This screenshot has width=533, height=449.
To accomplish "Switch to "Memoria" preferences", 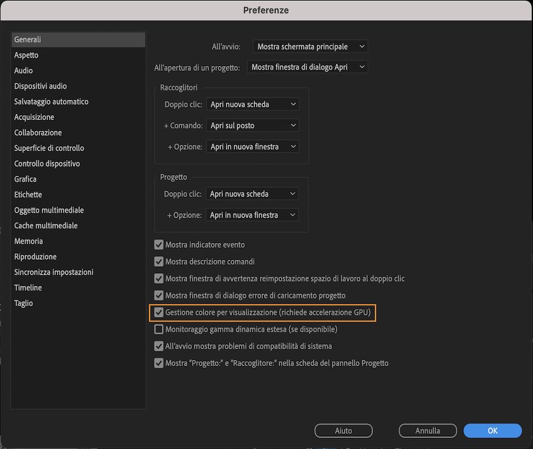I will pyautogui.click(x=28, y=241).
